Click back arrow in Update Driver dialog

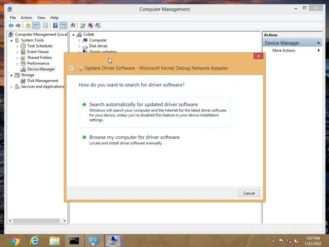click(71, 68)
